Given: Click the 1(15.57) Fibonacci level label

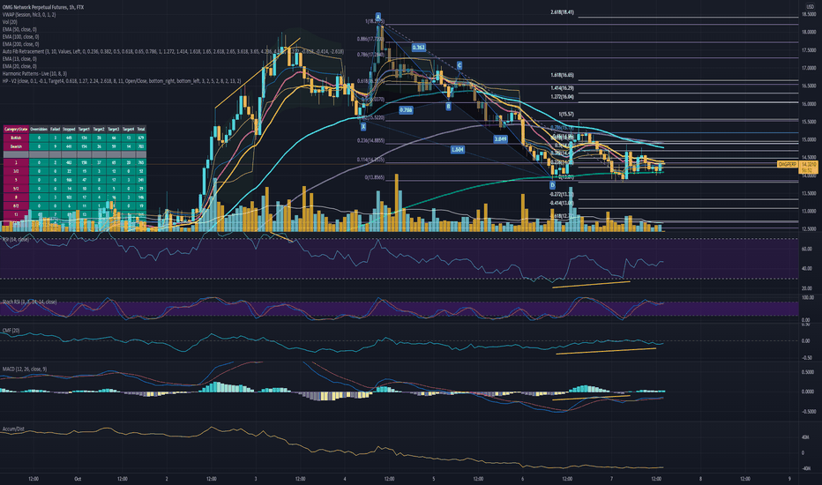Looking at the screenshot, I should point(566,115).
